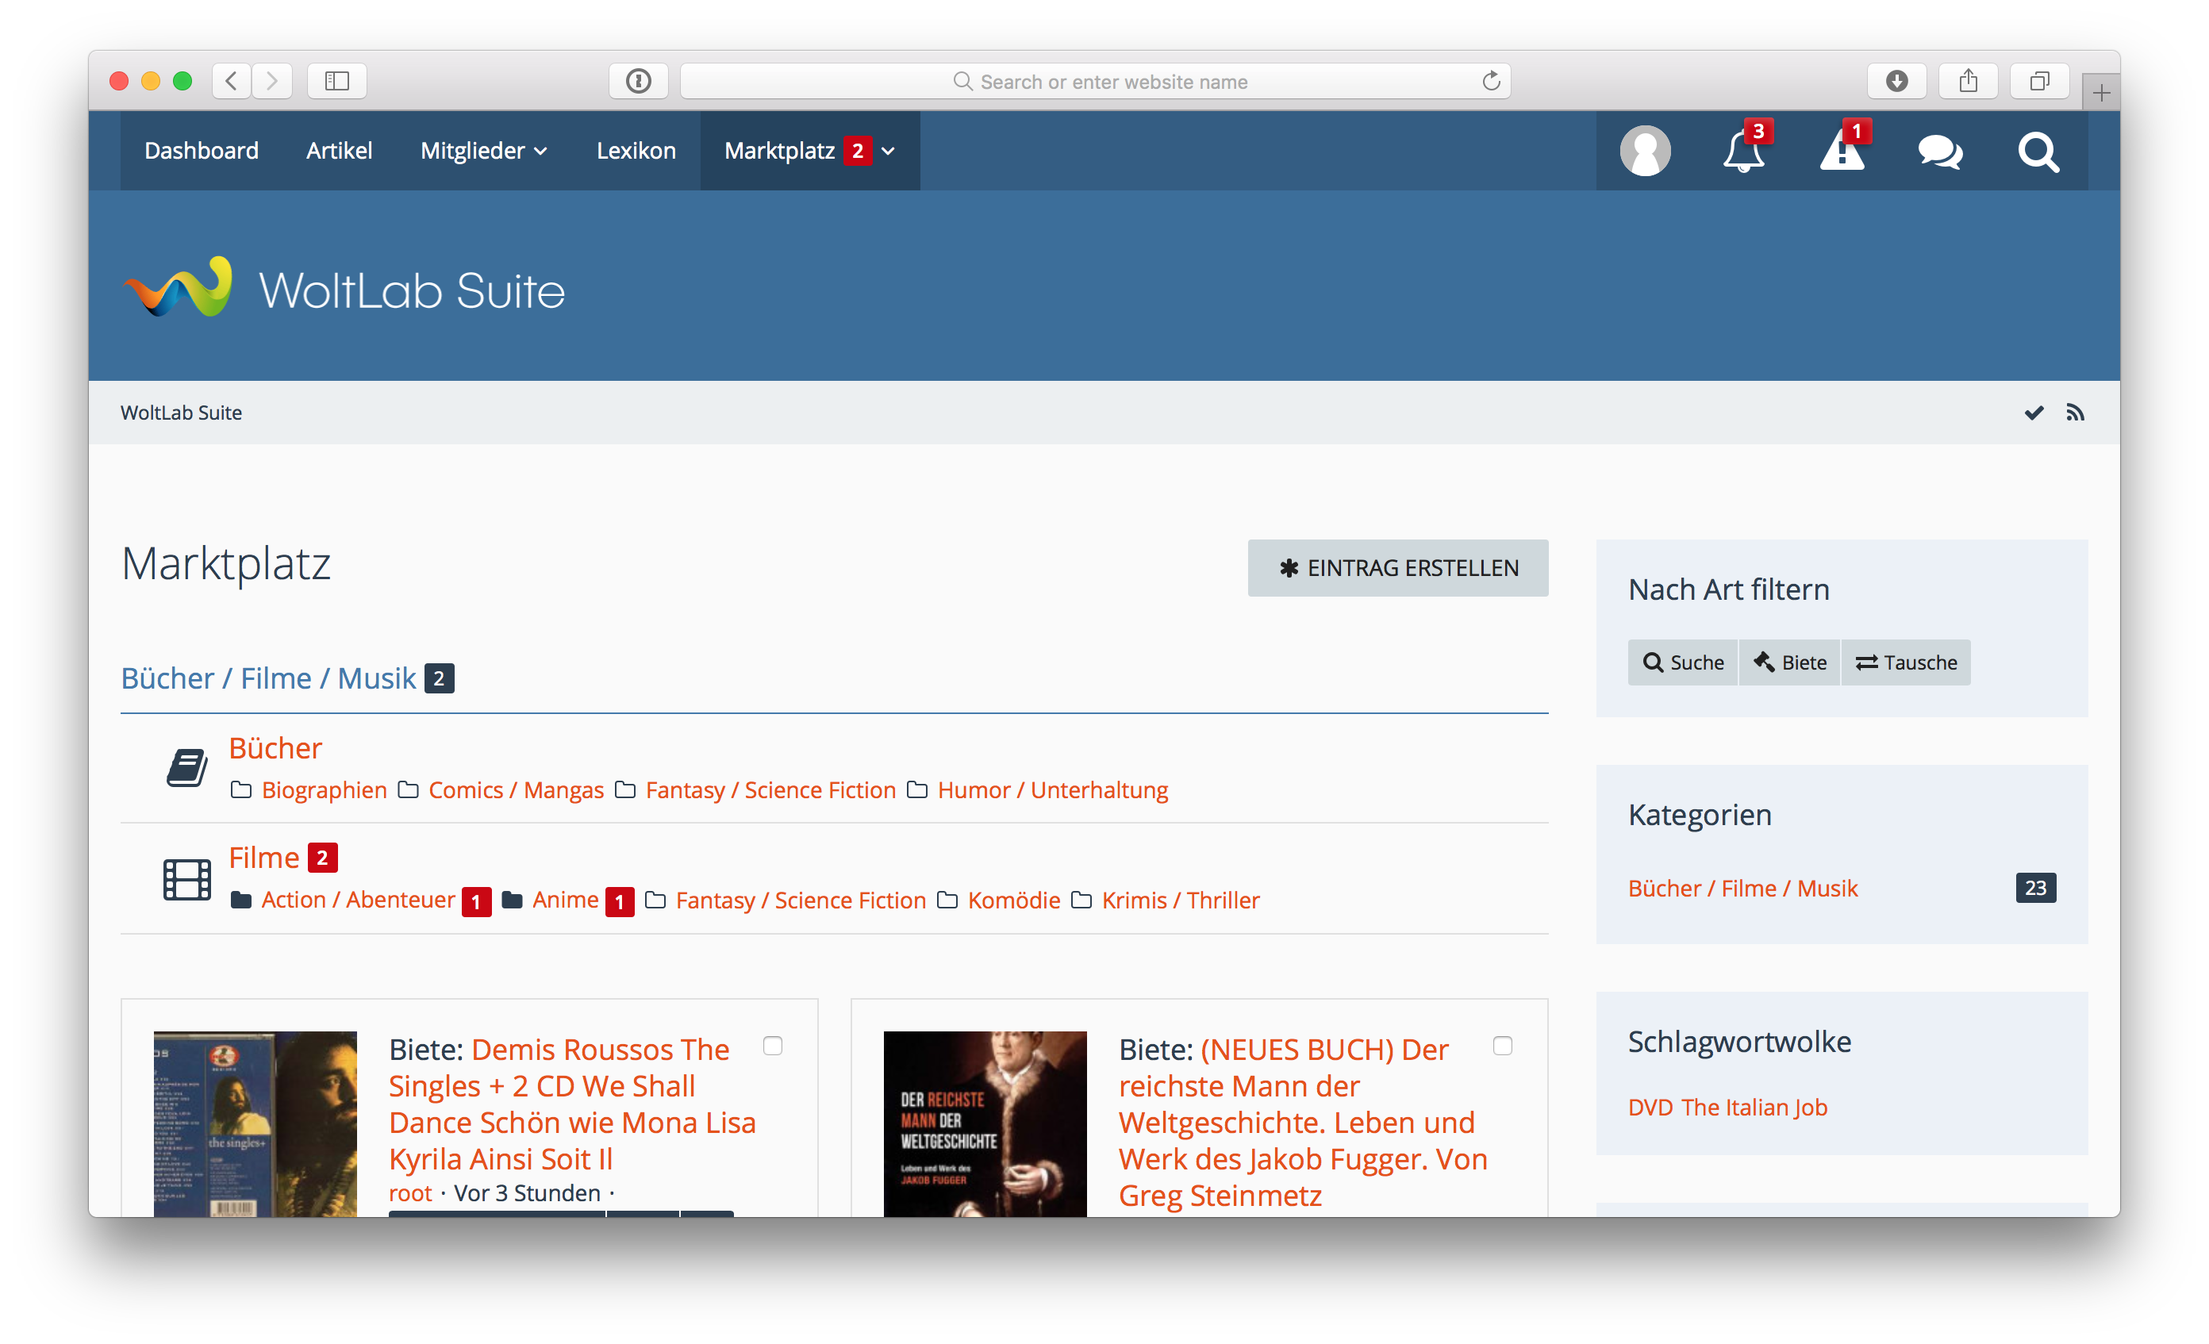Filter listings by Tausche type
The height and width of the screenshot is (1344, 2209).
pos(1906,662)
